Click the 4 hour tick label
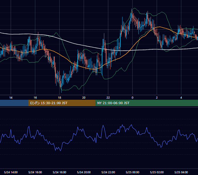Viewport: 198px width, 175px height. [x=181, y=98]
